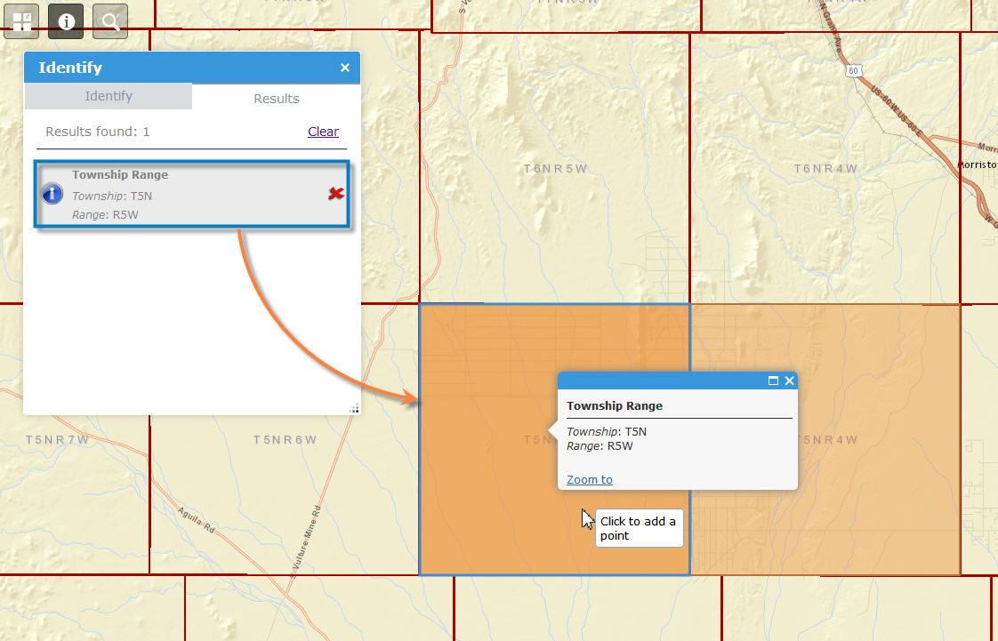Click the Results found: 1 text
This screenshot has height=641, width=998.
97,132
